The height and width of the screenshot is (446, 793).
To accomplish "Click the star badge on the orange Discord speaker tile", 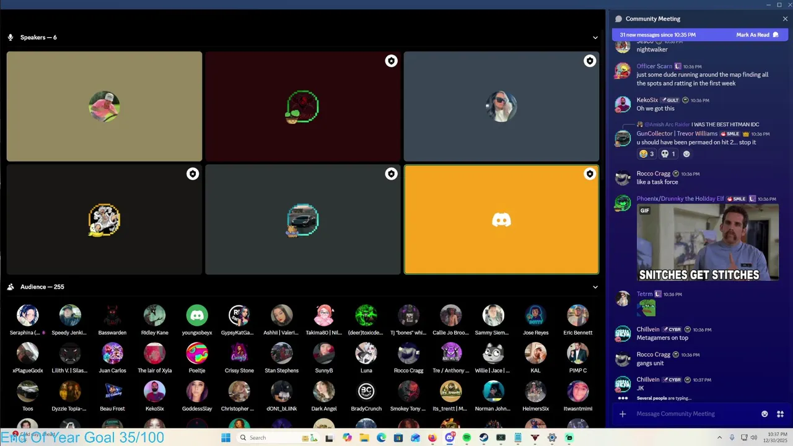I will tap(590, 174).
